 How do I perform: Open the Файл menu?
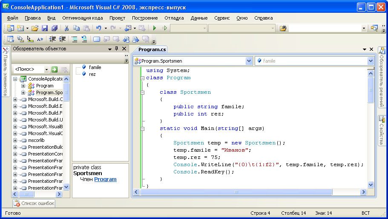[12, 18]
